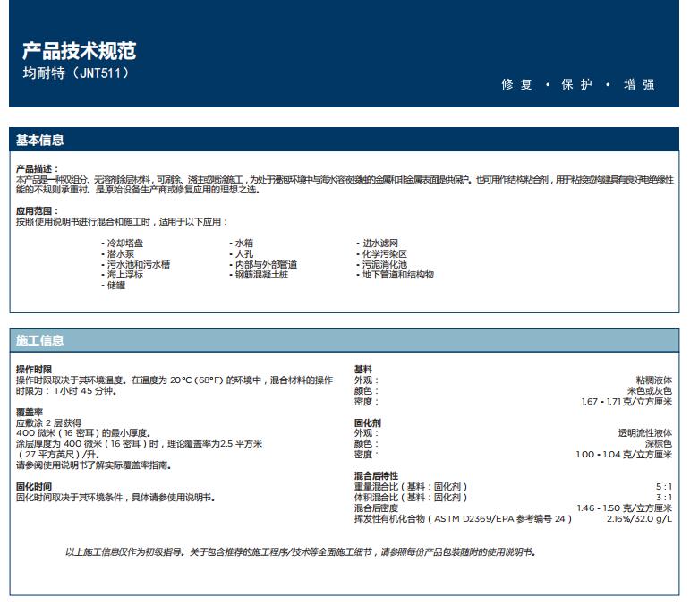The width and height of the screenshot is (690, 606).
Task: Click the 混合后密度 label
Action: point(376,508)
